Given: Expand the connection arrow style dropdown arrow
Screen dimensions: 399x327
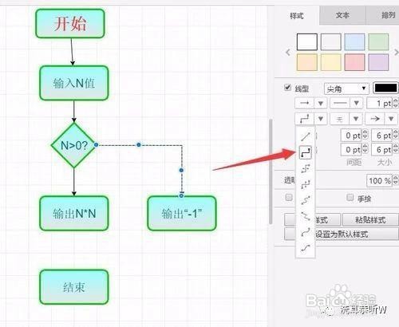Looking at the screenshot, I should coord(321,103).
